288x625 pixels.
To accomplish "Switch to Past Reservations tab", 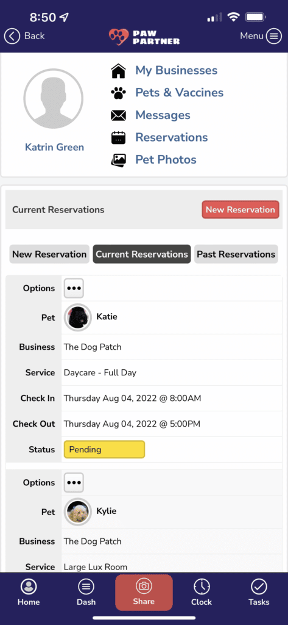I will click(236, 255).
